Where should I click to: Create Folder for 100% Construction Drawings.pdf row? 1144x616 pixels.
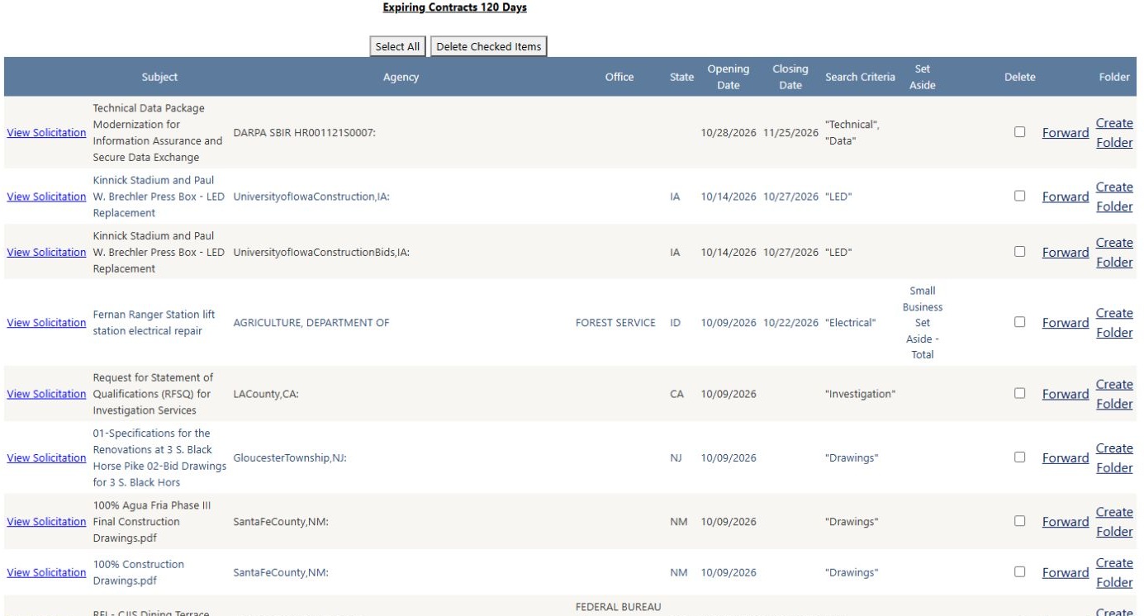[x=1114, y=573]
